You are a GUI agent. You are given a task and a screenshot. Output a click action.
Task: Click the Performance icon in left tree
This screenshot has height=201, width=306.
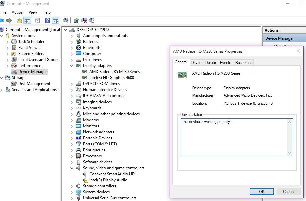14,65
